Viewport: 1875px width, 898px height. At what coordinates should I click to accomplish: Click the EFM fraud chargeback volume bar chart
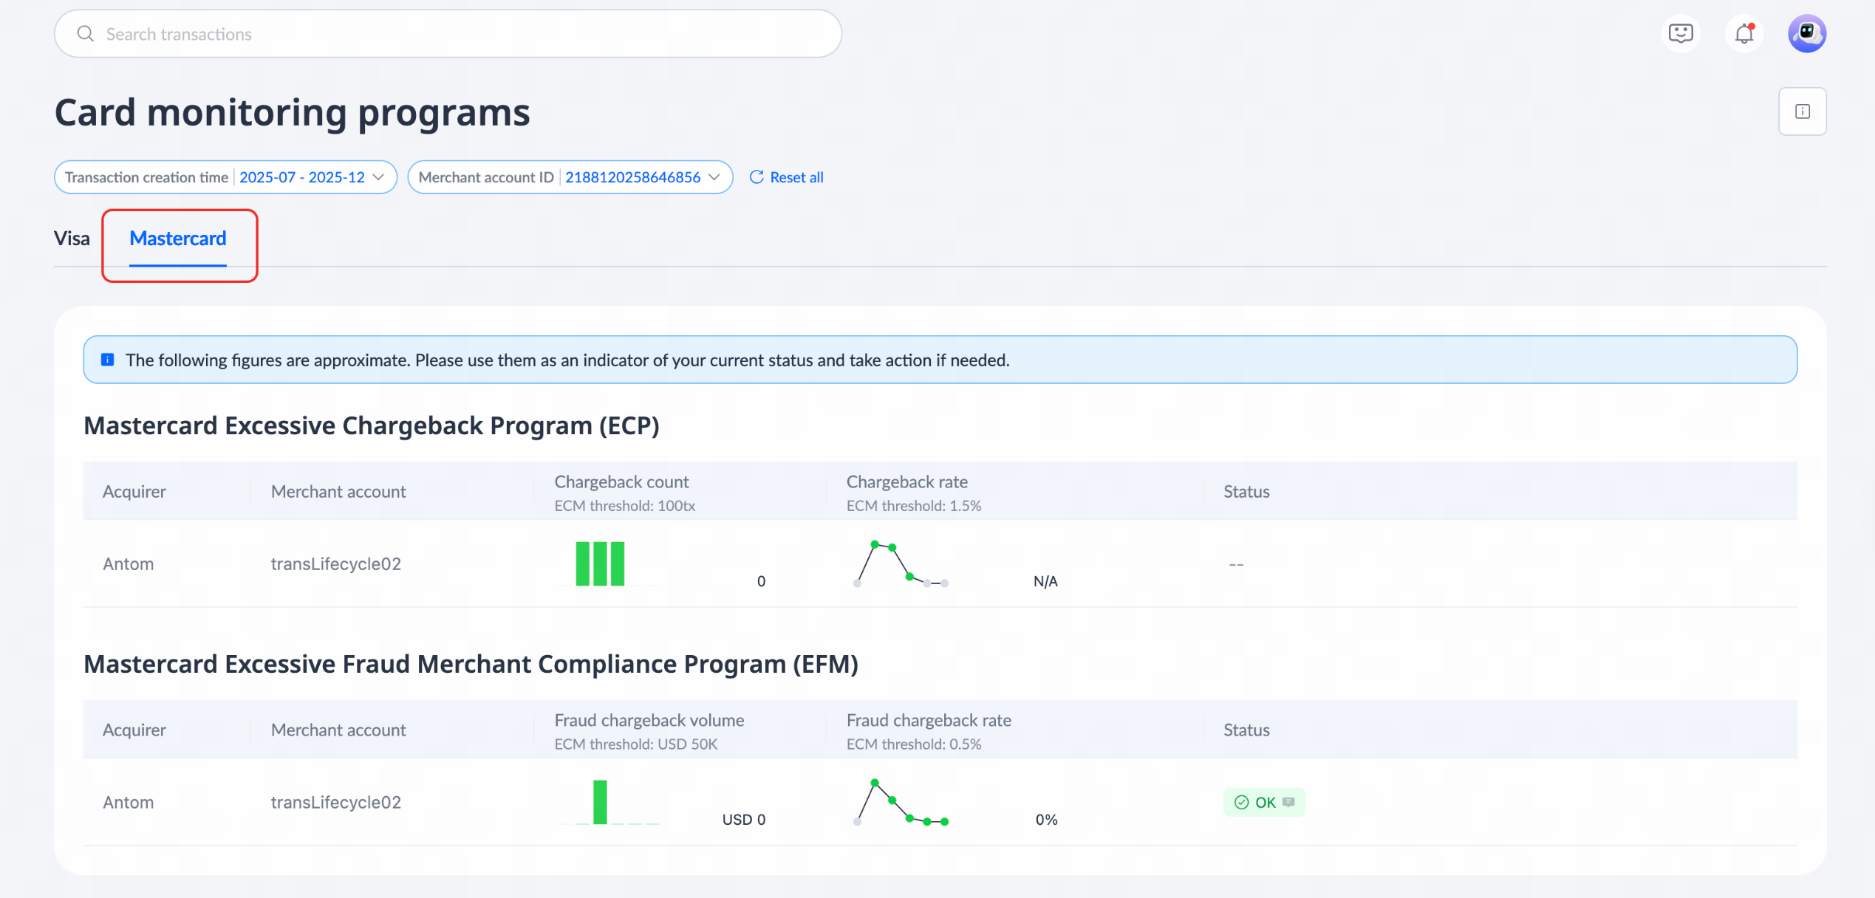(x=608, y=802)
